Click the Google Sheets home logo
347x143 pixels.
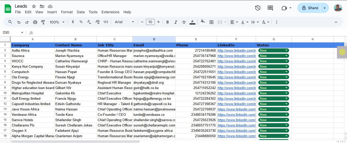click(x=8, y=9)
